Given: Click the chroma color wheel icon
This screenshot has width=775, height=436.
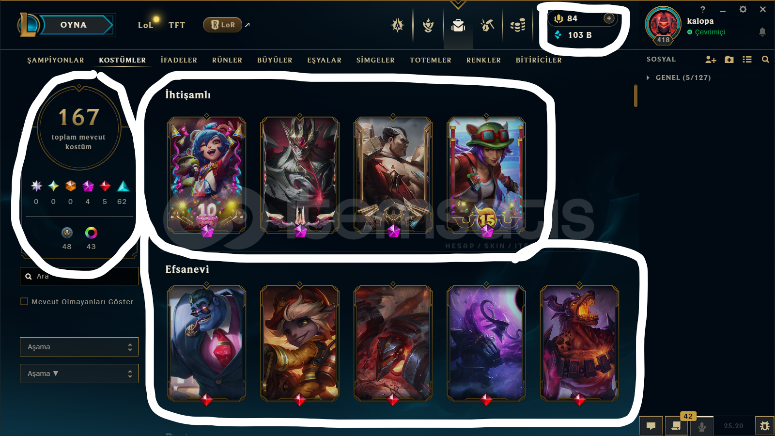Looking at the screenshot, I should pos(91,233).
